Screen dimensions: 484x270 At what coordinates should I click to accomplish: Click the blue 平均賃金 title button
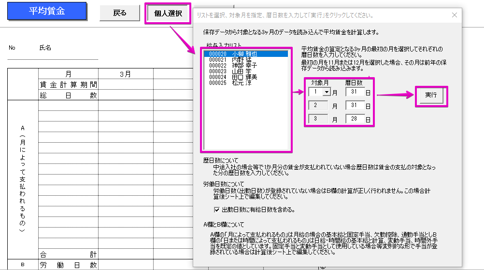[x=47, y=12]
